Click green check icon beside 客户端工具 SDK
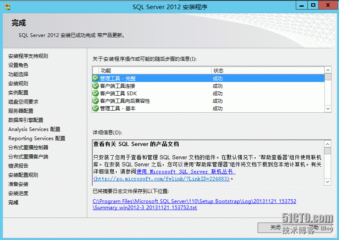This screenshot has height=240, width=339. click(x=96, y=93)
